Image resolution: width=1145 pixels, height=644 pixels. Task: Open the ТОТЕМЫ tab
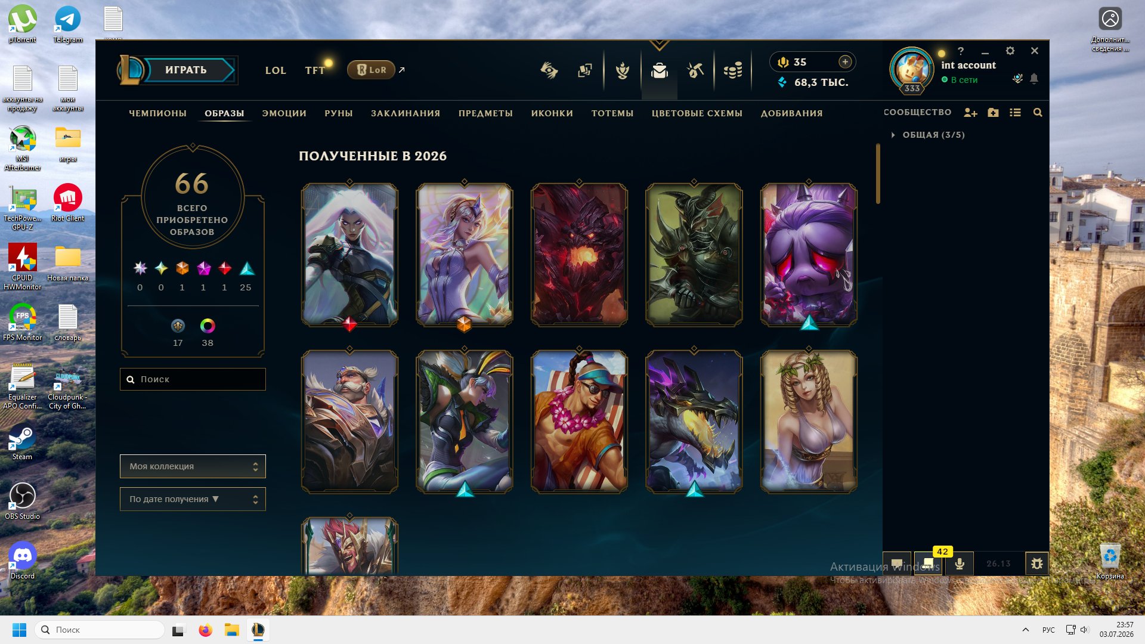click(x=612, y=113)
